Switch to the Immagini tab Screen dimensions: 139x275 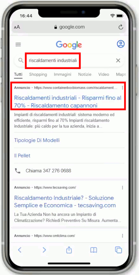63,74
